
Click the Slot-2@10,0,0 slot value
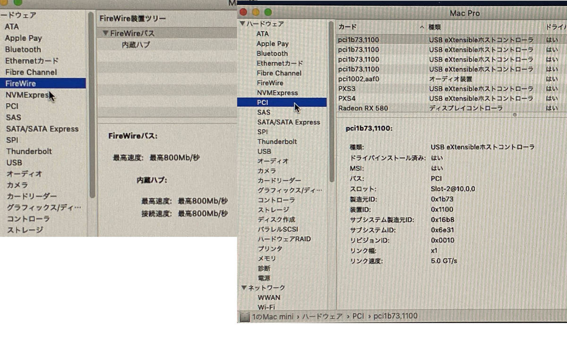tap(453, 189)
